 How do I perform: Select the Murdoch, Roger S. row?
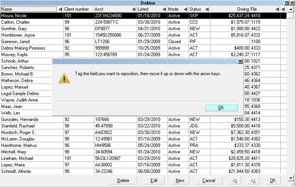143,132
